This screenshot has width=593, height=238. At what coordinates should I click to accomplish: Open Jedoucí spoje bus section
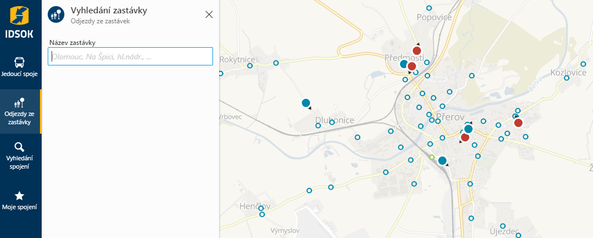click(x=20, y=67)
